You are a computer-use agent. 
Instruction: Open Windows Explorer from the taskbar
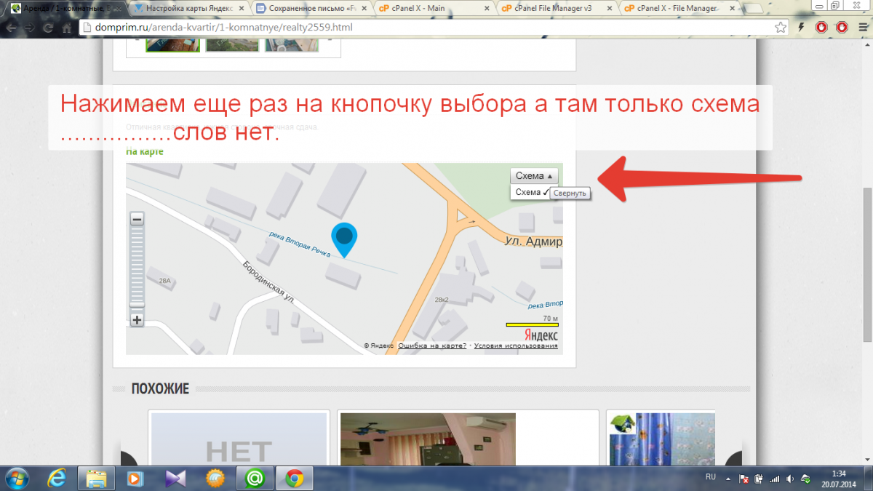[x=97, y=478]
